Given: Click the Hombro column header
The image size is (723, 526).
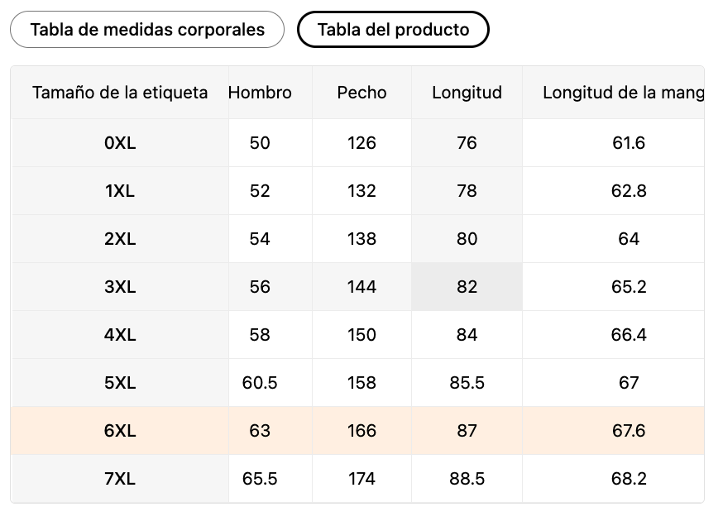Looking at the screenshot, I should pos(260,93).
